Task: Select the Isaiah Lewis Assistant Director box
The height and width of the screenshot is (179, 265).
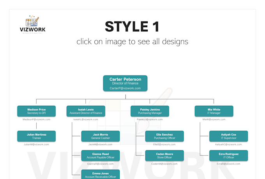Action: pos(86,111)
